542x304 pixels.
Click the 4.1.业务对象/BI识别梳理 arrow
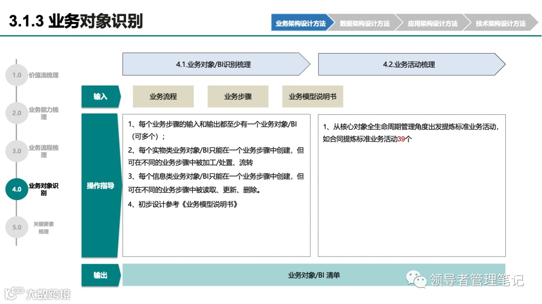coord(216,64)
